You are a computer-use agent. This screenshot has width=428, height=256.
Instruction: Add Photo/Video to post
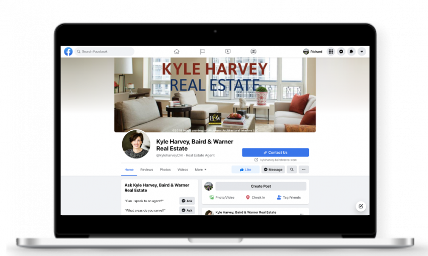pyautogui.click(x=222, y=197)
